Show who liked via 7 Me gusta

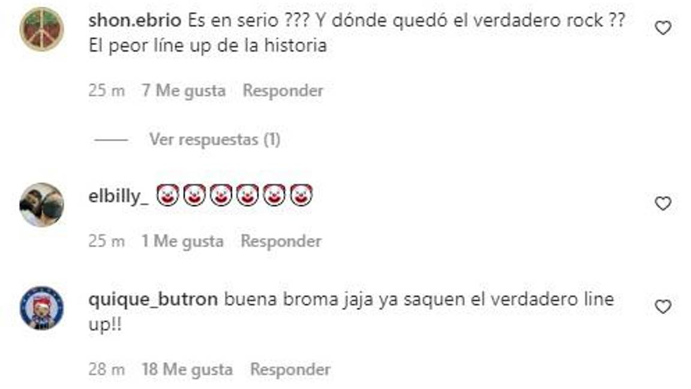[184, 91]
